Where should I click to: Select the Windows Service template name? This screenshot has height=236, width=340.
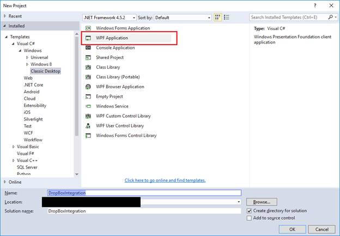tap(112, 106)
